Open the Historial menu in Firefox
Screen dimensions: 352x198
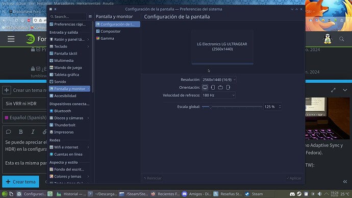[44, 4]
